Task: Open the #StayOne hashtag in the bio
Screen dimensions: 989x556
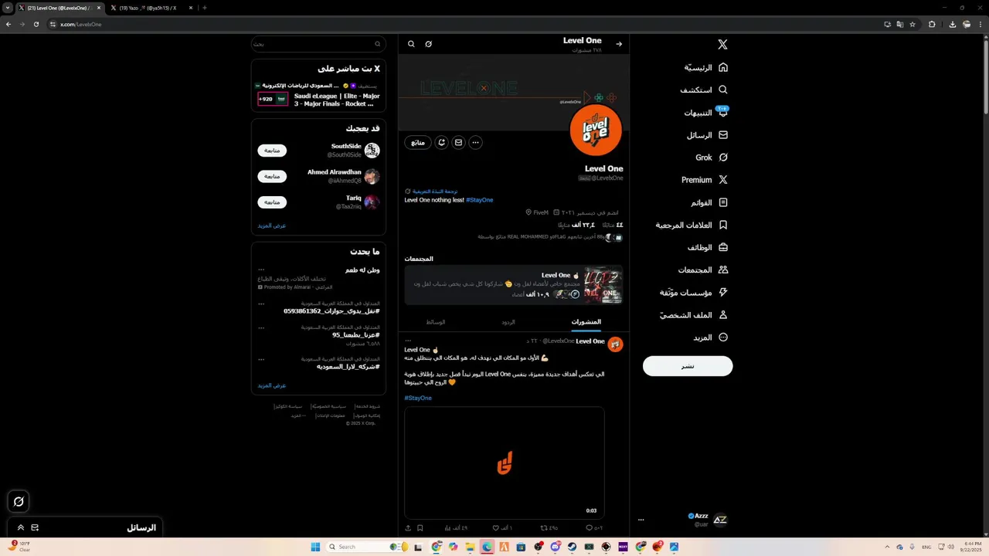Action: 480,200
